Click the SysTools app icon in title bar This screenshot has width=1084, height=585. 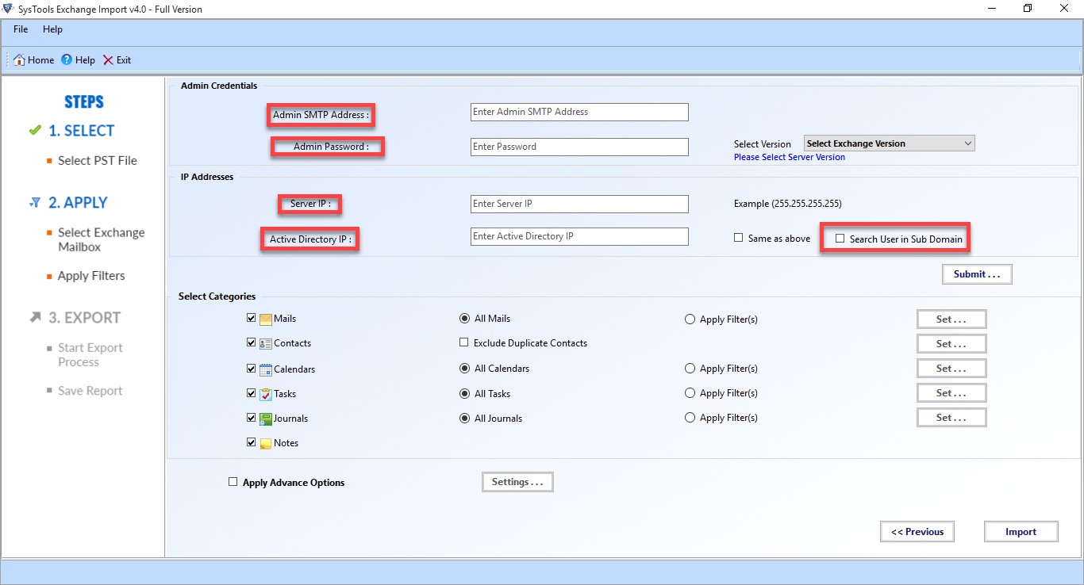(x=7, y=9)
